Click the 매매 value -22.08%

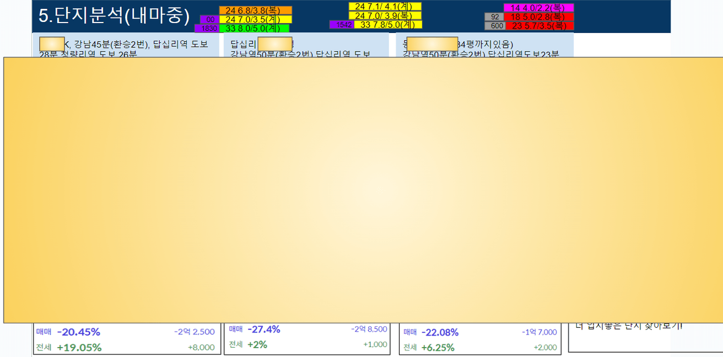[440, 332]
